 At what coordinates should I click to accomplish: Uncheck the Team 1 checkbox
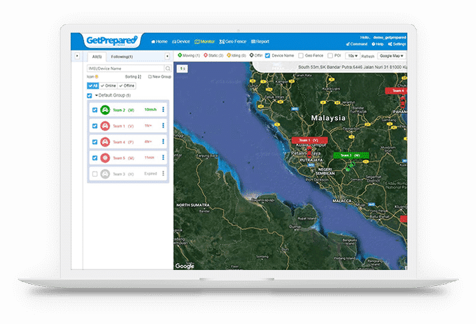95,126
